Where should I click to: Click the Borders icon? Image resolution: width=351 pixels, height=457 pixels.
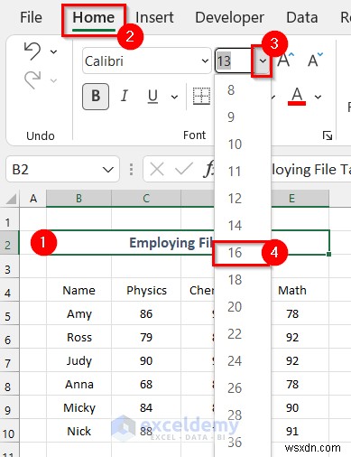201,97
